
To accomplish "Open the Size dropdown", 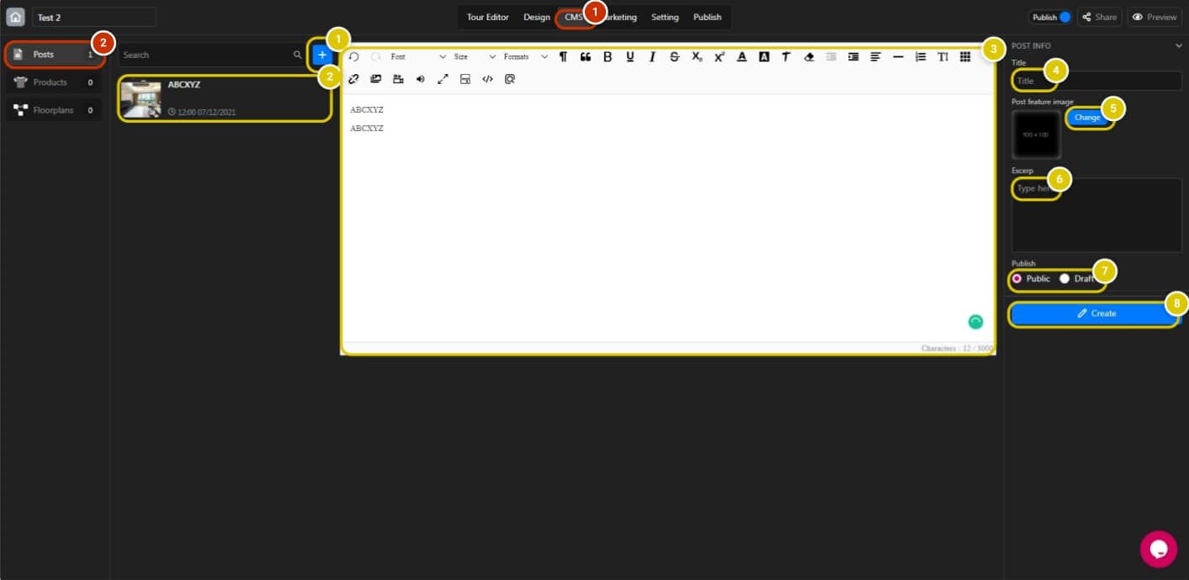I will pyautogui.click(x=474, y=57).
